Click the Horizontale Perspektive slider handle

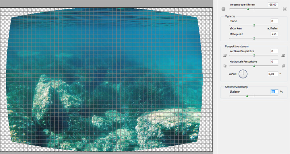(254, 66)
